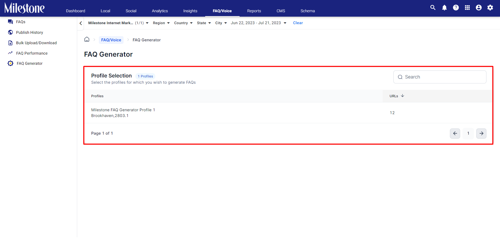Click the FAQs chat bubble icon
Viewport: 500px width, 242px height.
tap(10, 22)
